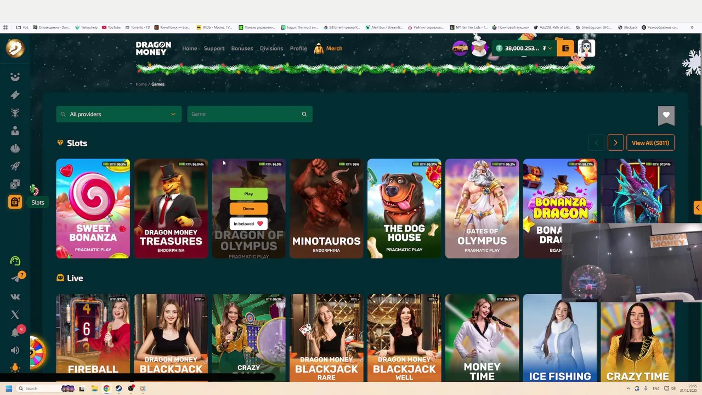Click the browser apps grid icon
Viewport: 702px width, 395px height.
click(5, 27)
